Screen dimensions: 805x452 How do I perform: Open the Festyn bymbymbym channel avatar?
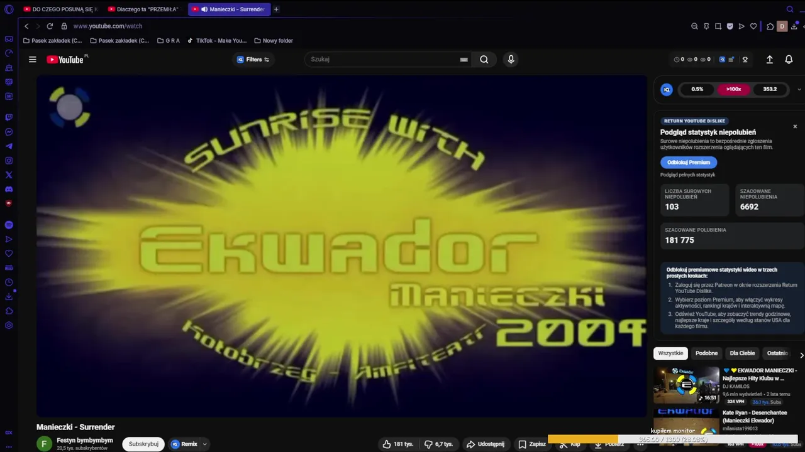pos(44,444)
